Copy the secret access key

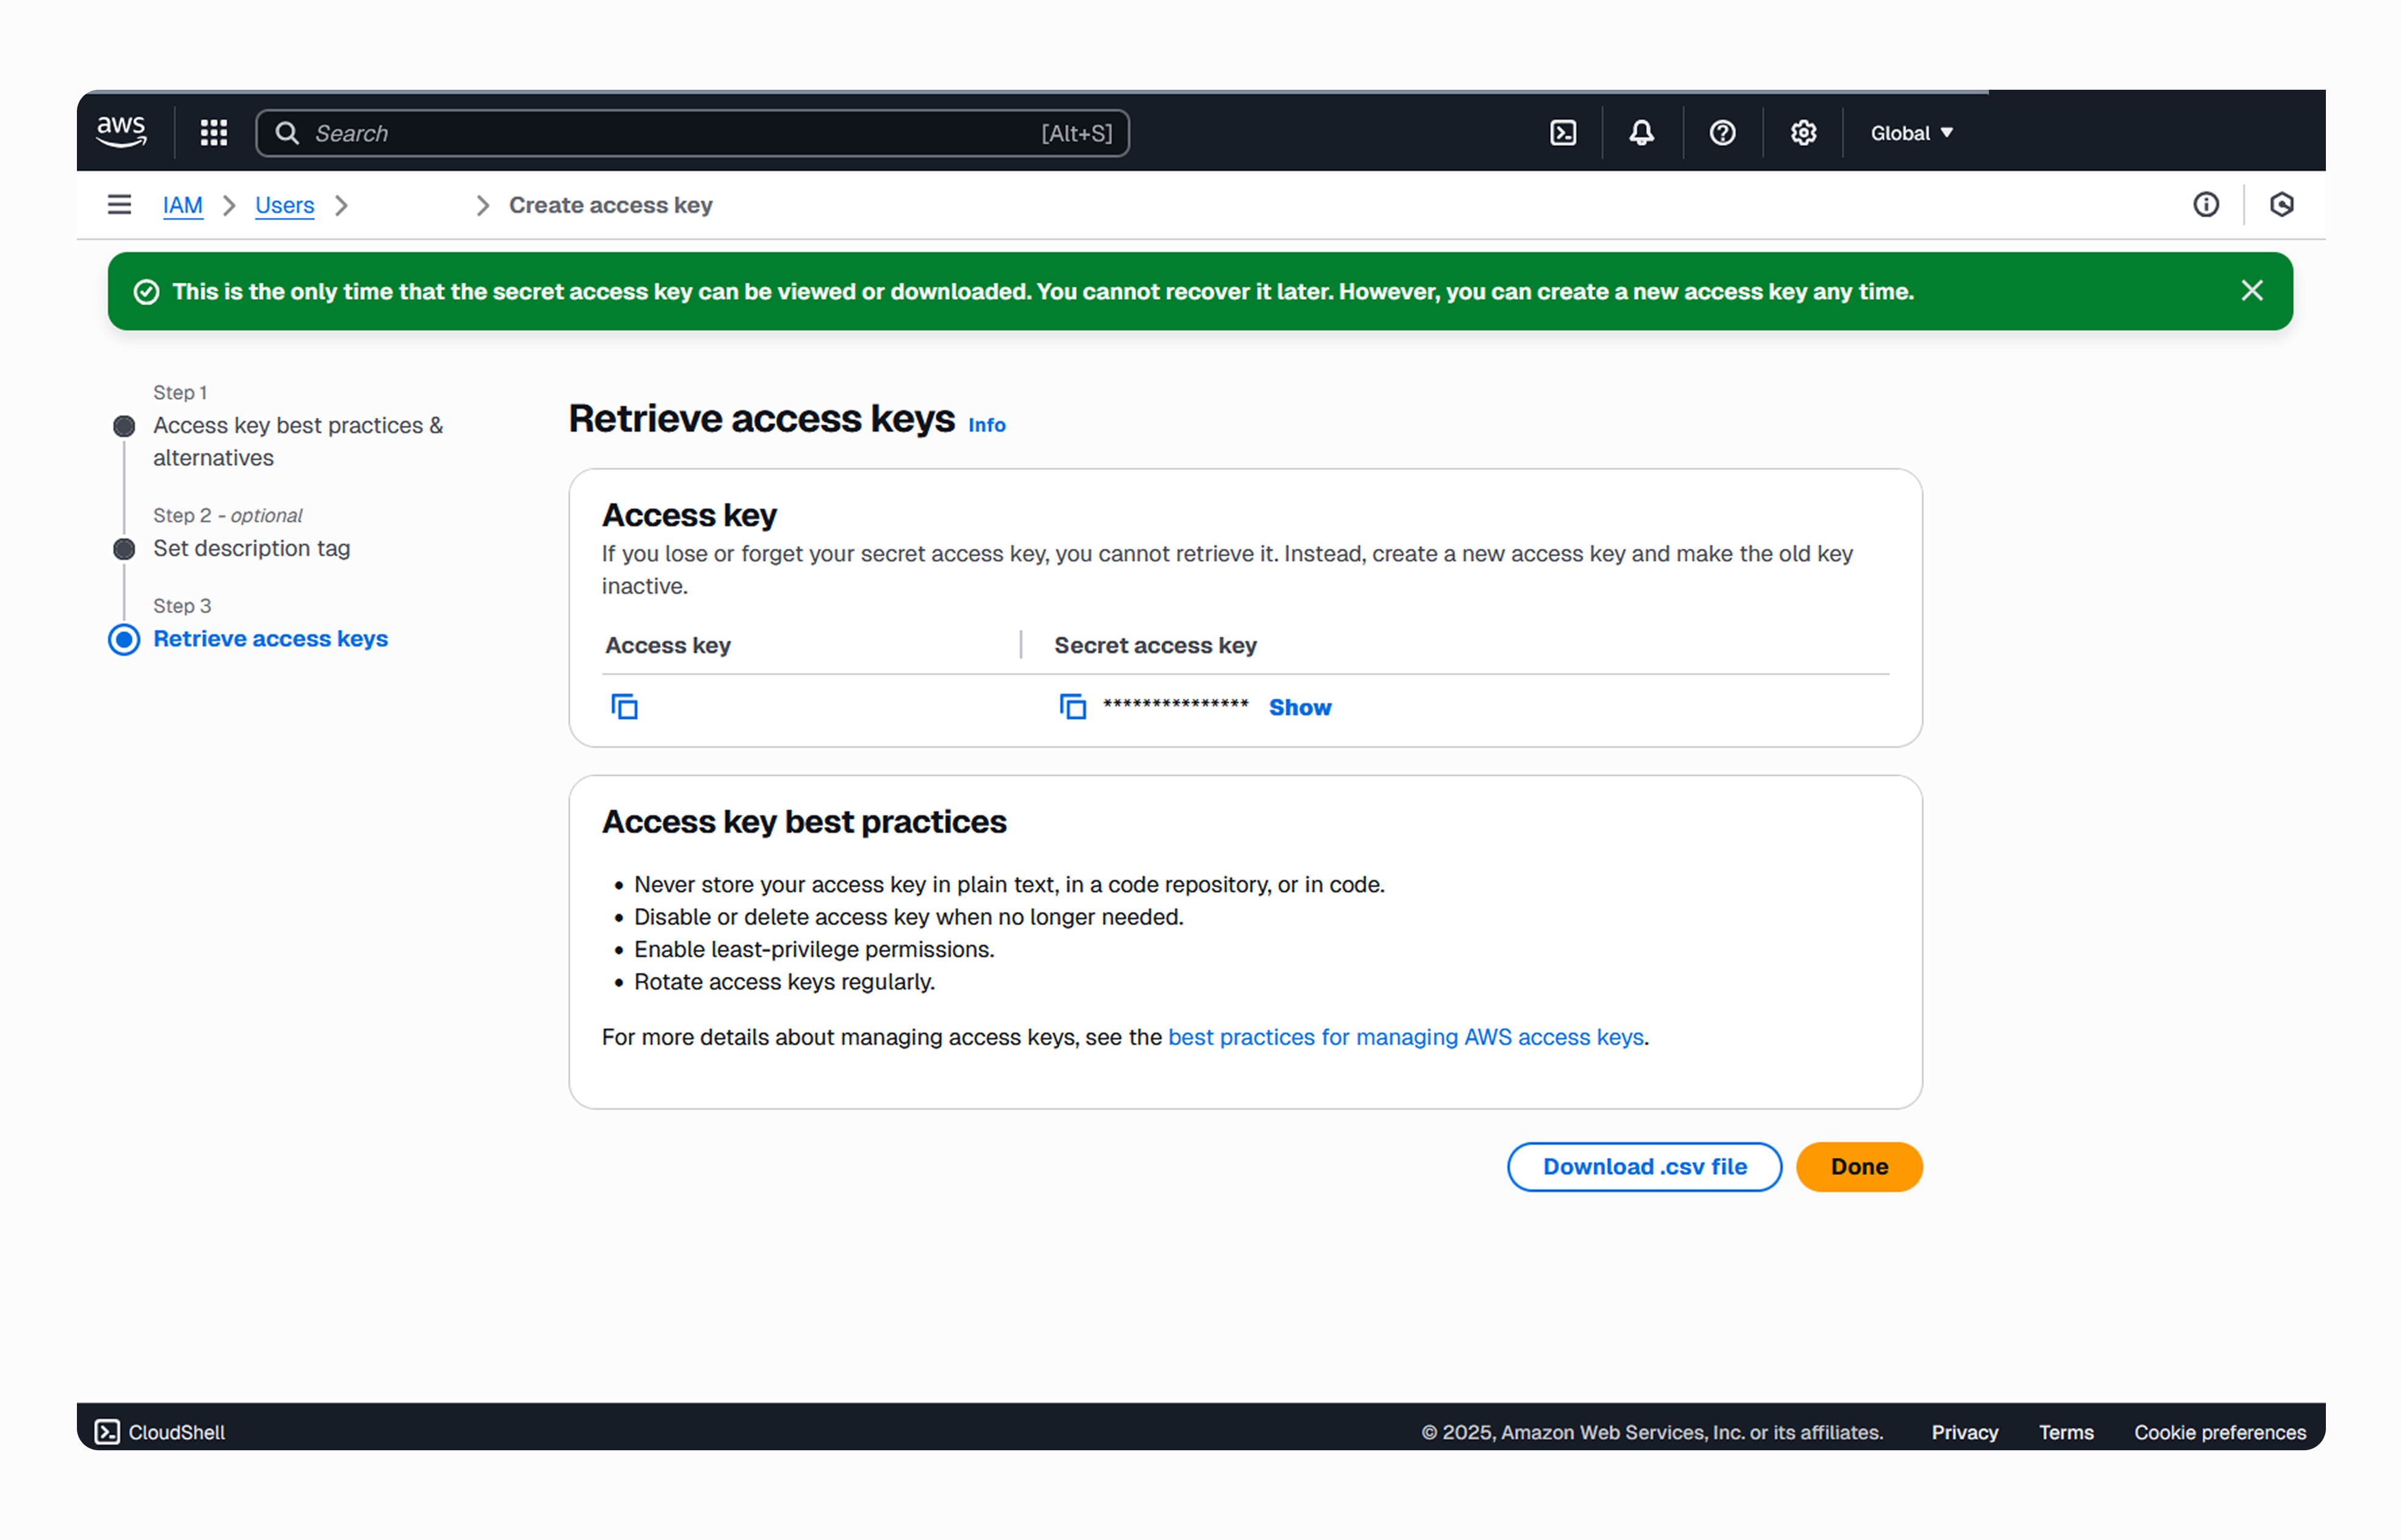[x=1072, y=707]
